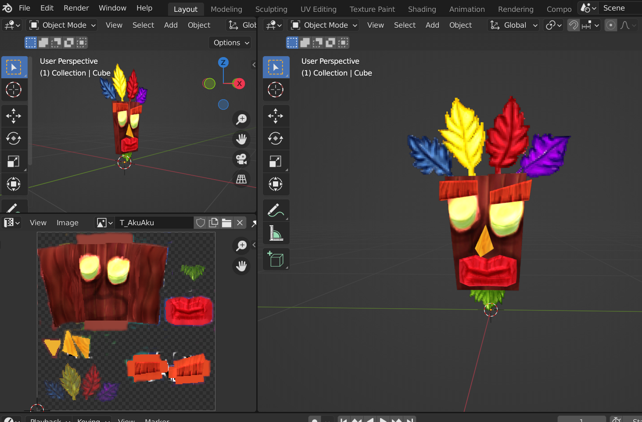The width and height of the screenshot is (642, 422).
Task: Open snapping options dropdown
Action: [590, 25]
